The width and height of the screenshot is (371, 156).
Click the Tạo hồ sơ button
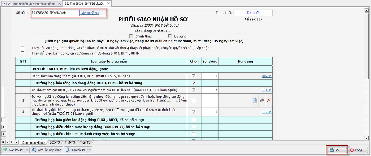click(76, 150)
